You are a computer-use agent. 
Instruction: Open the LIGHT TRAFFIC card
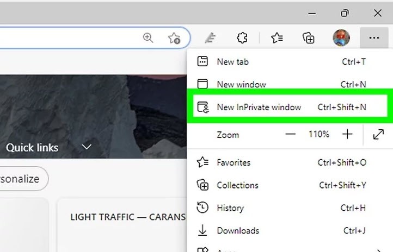click(x=122, y=225)
